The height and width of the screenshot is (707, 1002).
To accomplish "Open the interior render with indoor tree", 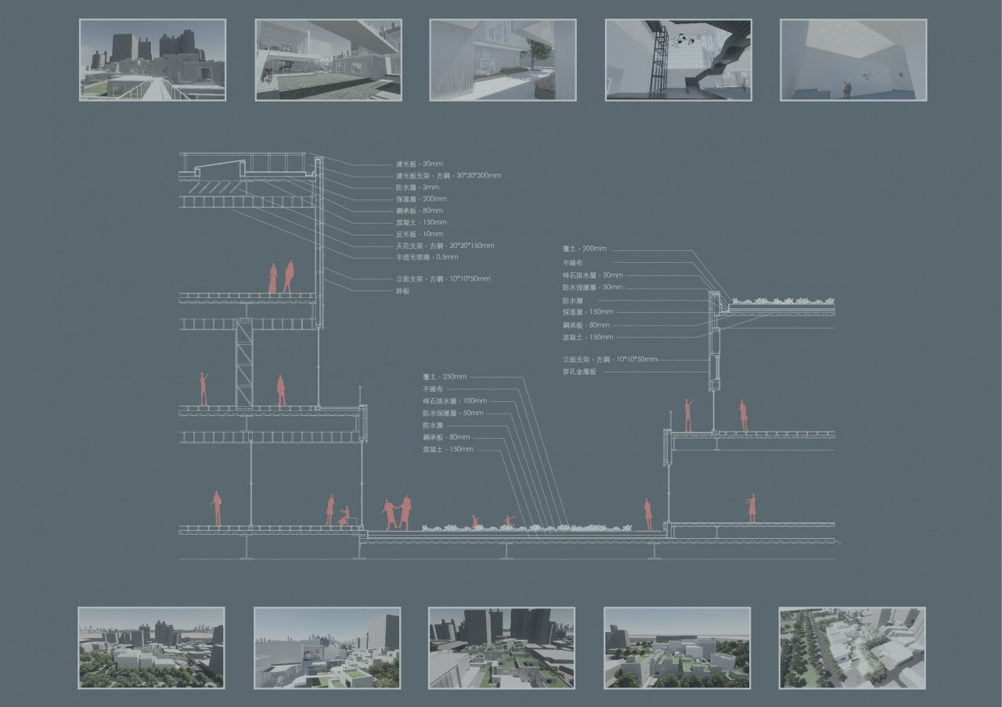I will (x=503, y=60).
